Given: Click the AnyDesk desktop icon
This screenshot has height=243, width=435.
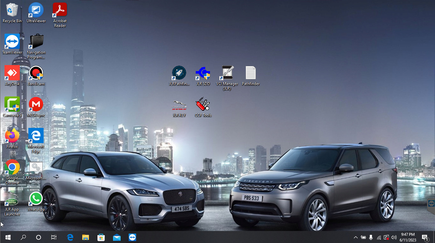Looking at the screenshot, I should pyautogui.click(x=12, y=73).
